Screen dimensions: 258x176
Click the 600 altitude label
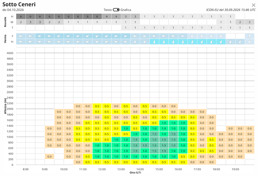pos(11,148)
